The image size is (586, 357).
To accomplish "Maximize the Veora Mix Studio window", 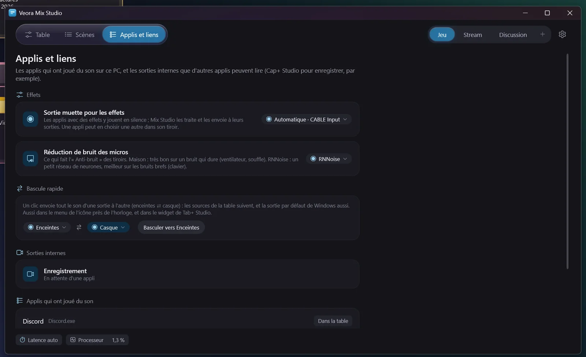I will 547,13.
